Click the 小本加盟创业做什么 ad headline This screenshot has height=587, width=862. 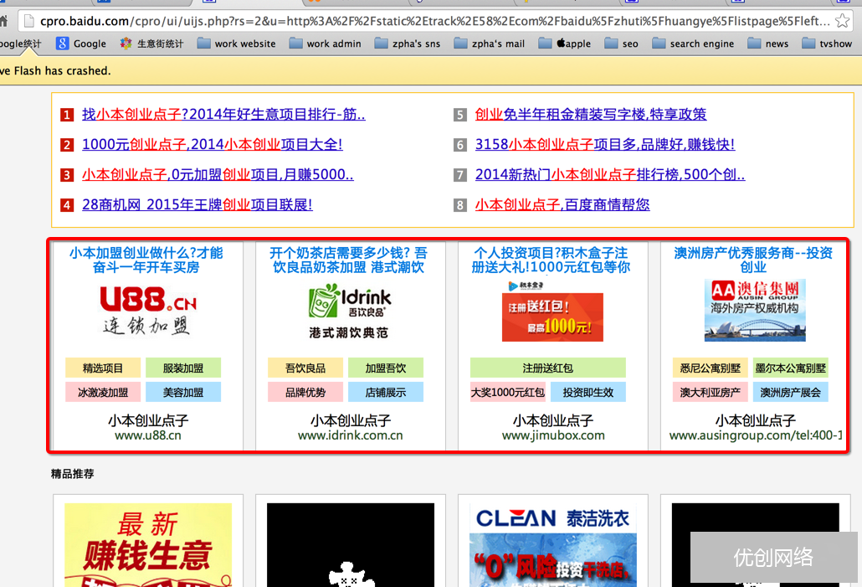click(x=146, y=260)
